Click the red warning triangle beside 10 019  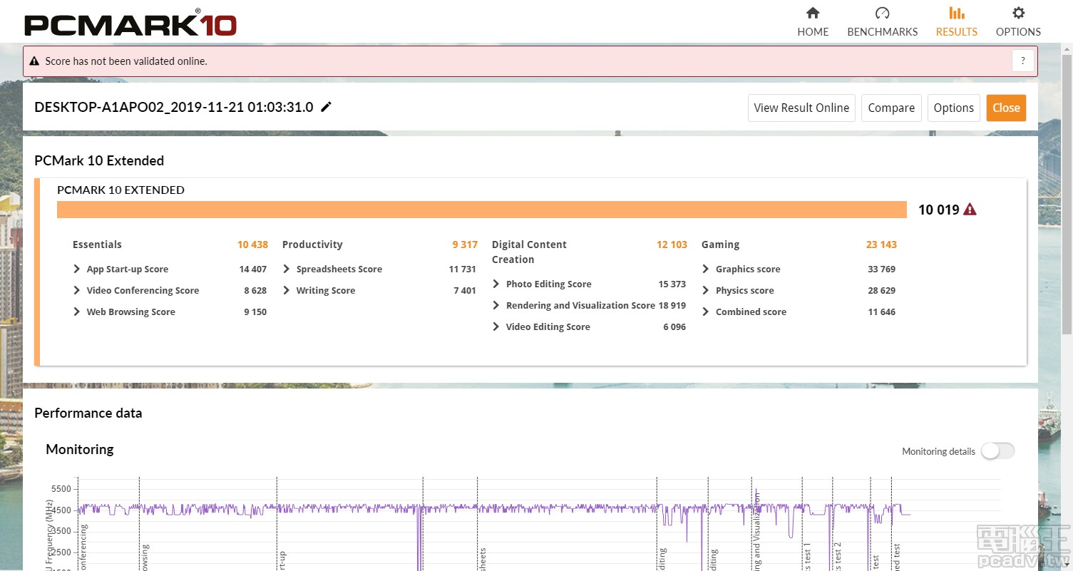970,210
